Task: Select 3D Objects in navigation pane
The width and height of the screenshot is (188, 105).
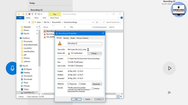Action: click(x=26, y=69)
